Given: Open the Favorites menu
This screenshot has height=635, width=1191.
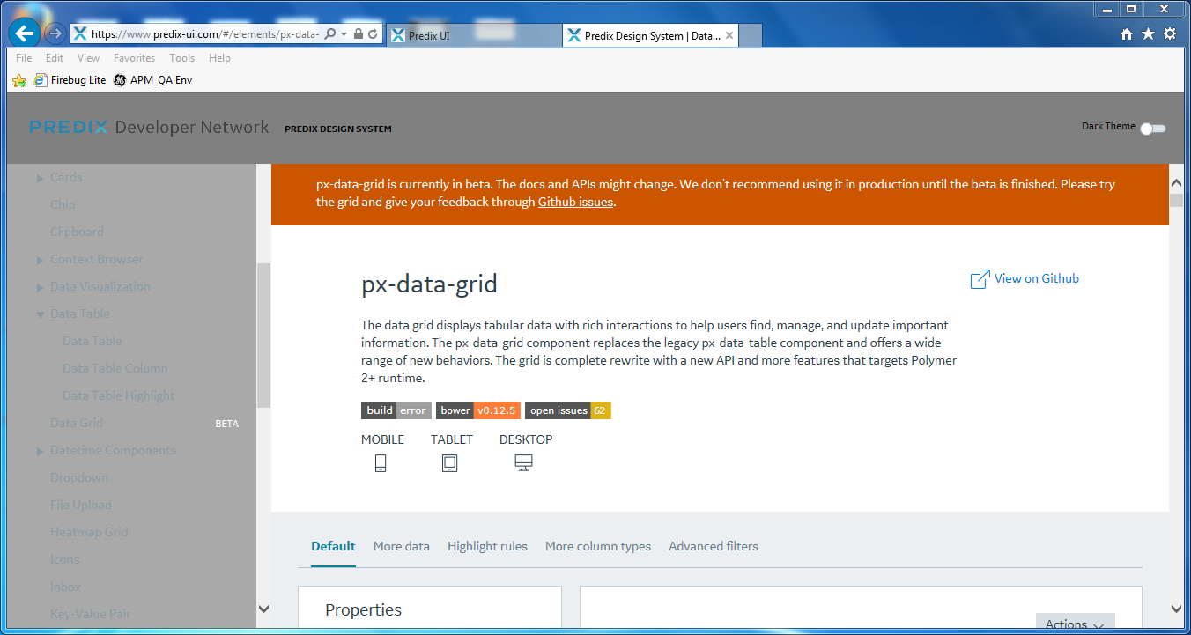Looking at the screenshot, I should pos(134,58).
